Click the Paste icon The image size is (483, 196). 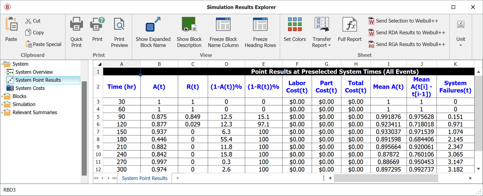tap(11, 24)
